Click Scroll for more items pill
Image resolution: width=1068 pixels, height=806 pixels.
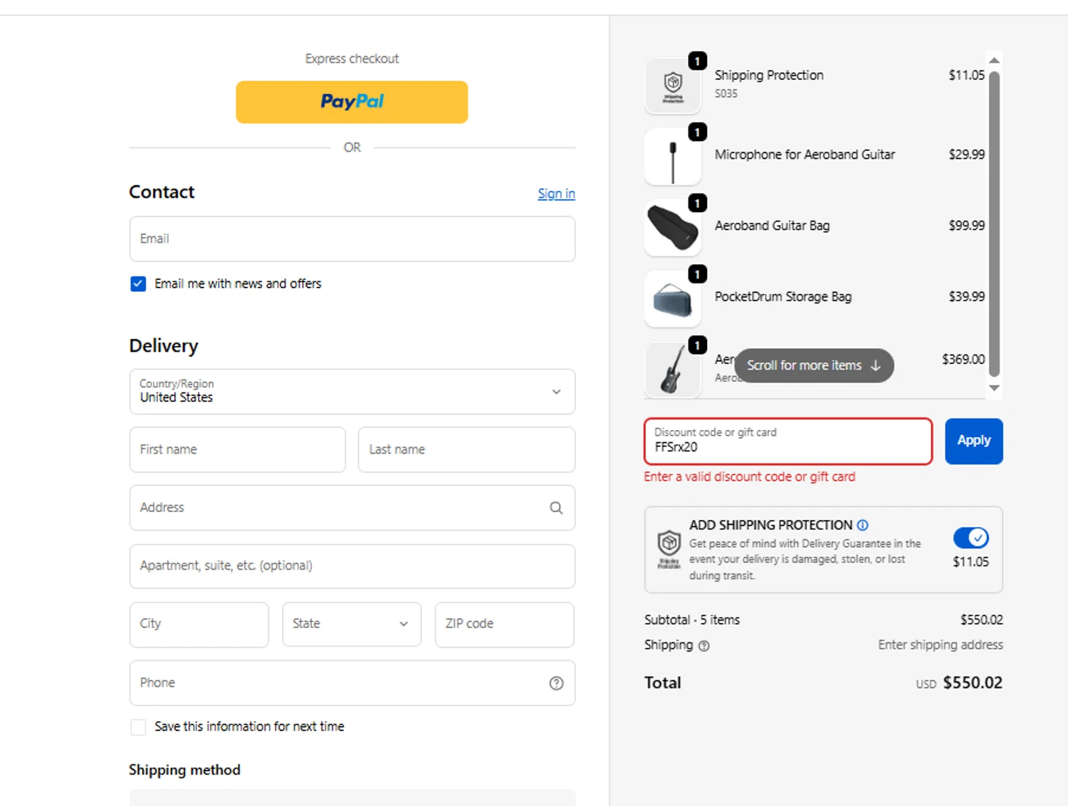click(x=814, y=365)
